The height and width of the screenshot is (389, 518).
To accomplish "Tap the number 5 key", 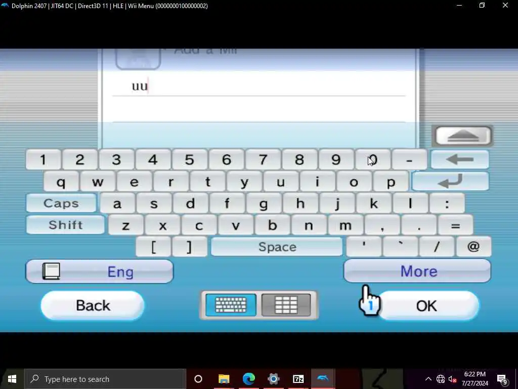I will 190,160.
